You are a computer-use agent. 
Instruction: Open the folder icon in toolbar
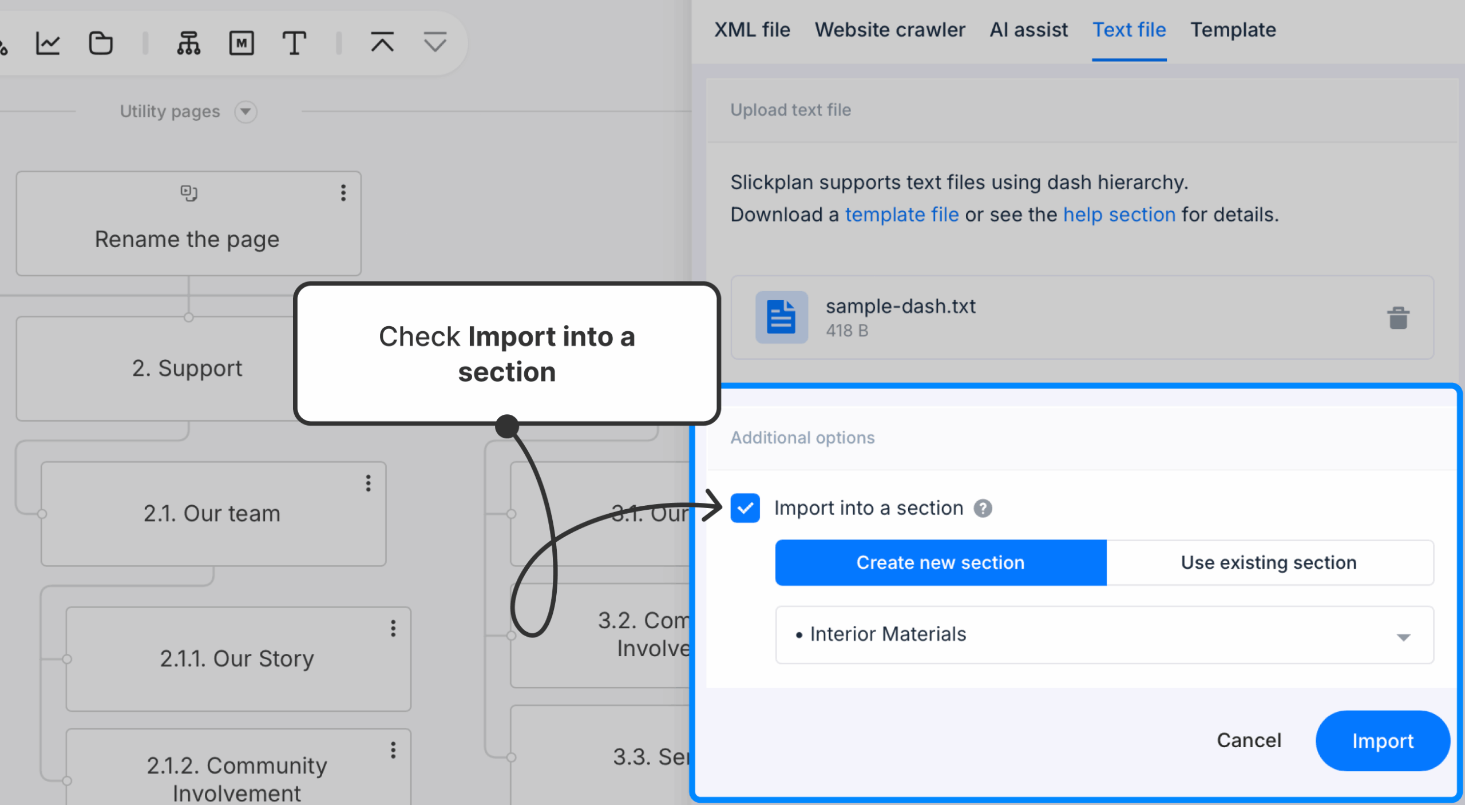(101, 43)
